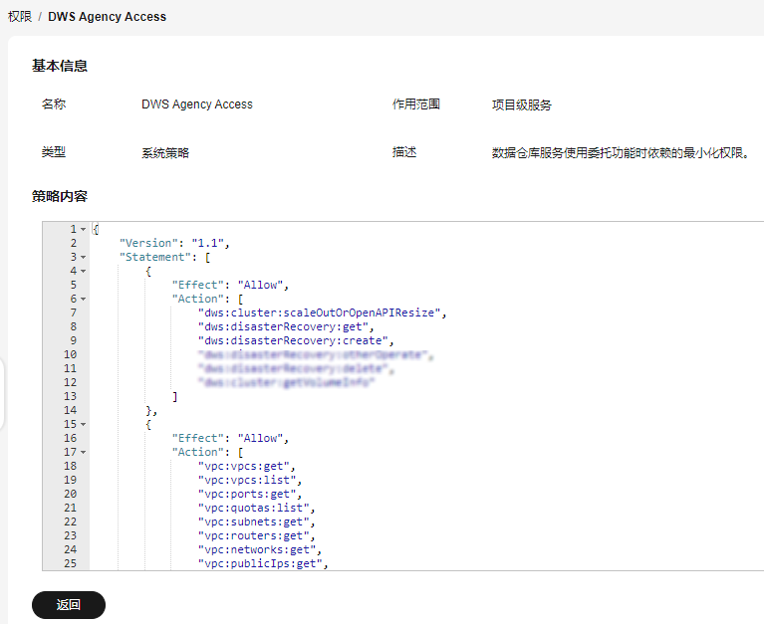The height and width of the screenshot is (624, 764).
Task: Click the 返回 button
Action: point(68,605)
